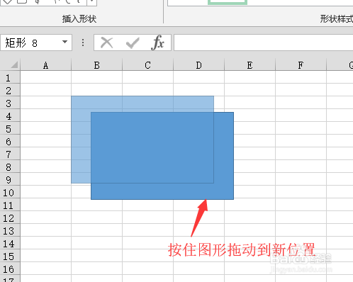Select row 9 header
This screenshot has width=353, height=282.
tap(10, 179)
